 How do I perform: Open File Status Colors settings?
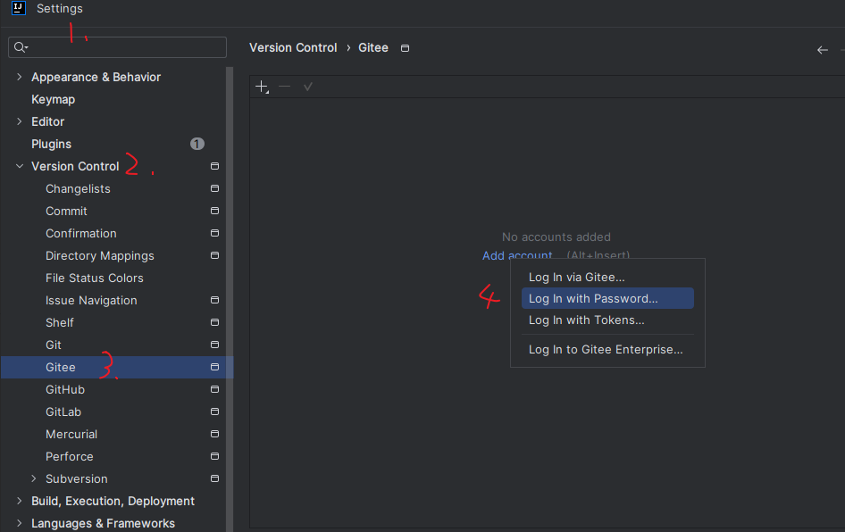(95, 278)
